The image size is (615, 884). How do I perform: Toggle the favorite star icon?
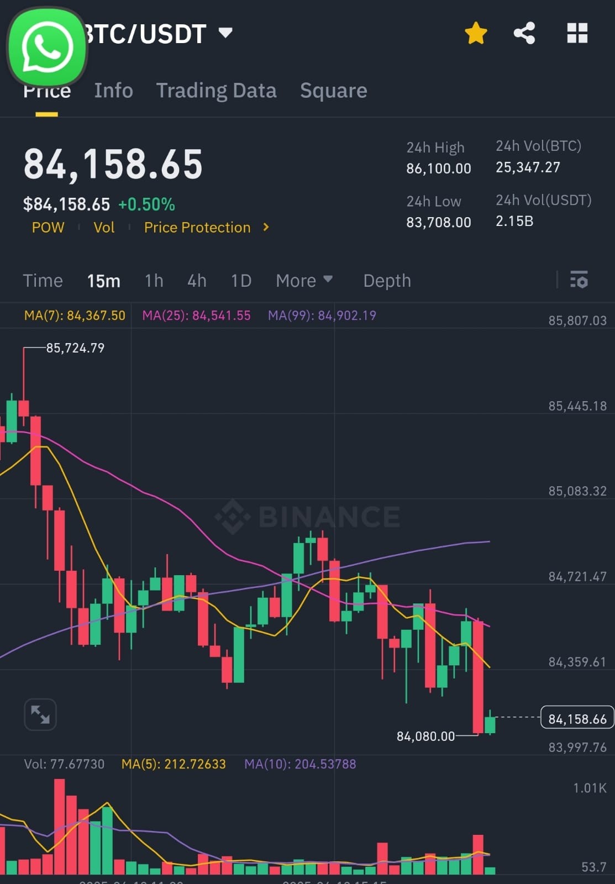(x=476, y=33)
